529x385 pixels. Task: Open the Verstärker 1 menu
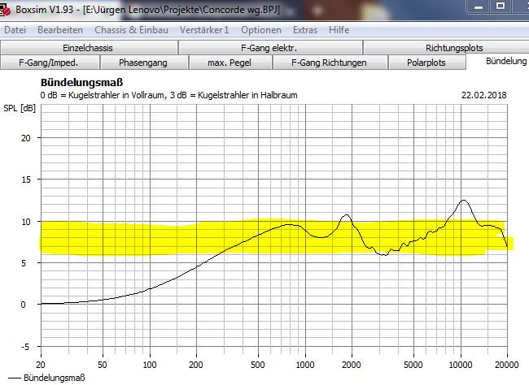coord(205,30)
